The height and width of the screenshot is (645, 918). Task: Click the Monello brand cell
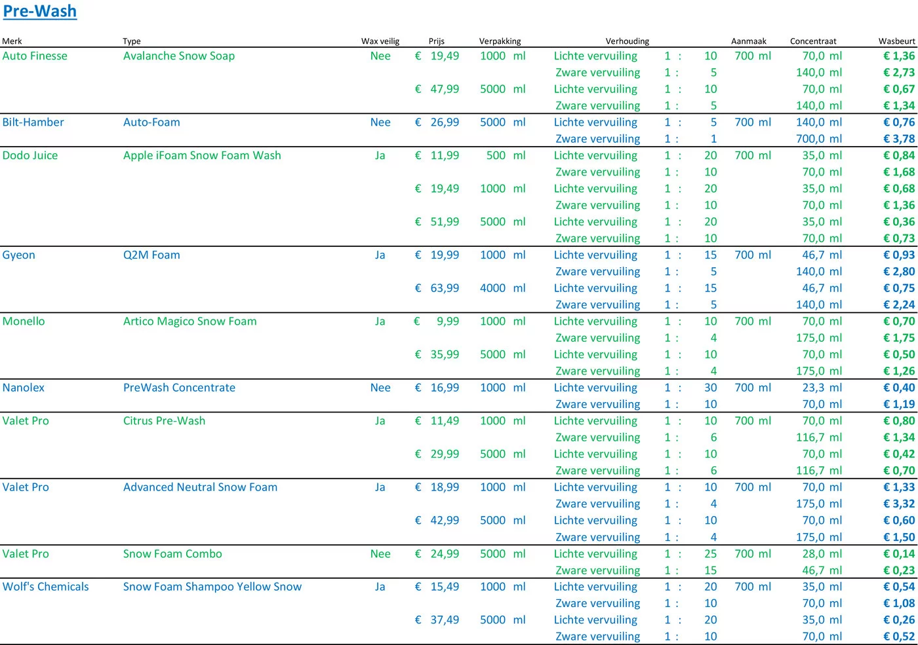pyautogui.click(x=24, y=321)
